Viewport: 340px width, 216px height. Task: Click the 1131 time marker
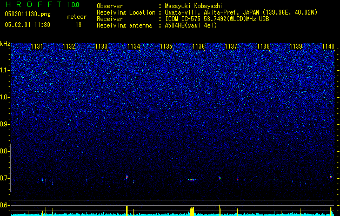pos(37,46)
